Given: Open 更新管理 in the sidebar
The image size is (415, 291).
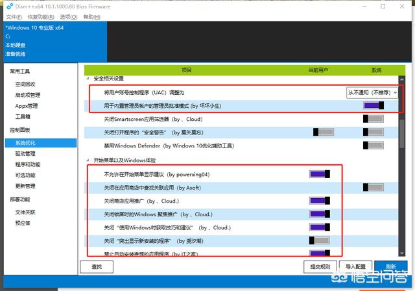Looking at the screenshot, I should (25, 186).
